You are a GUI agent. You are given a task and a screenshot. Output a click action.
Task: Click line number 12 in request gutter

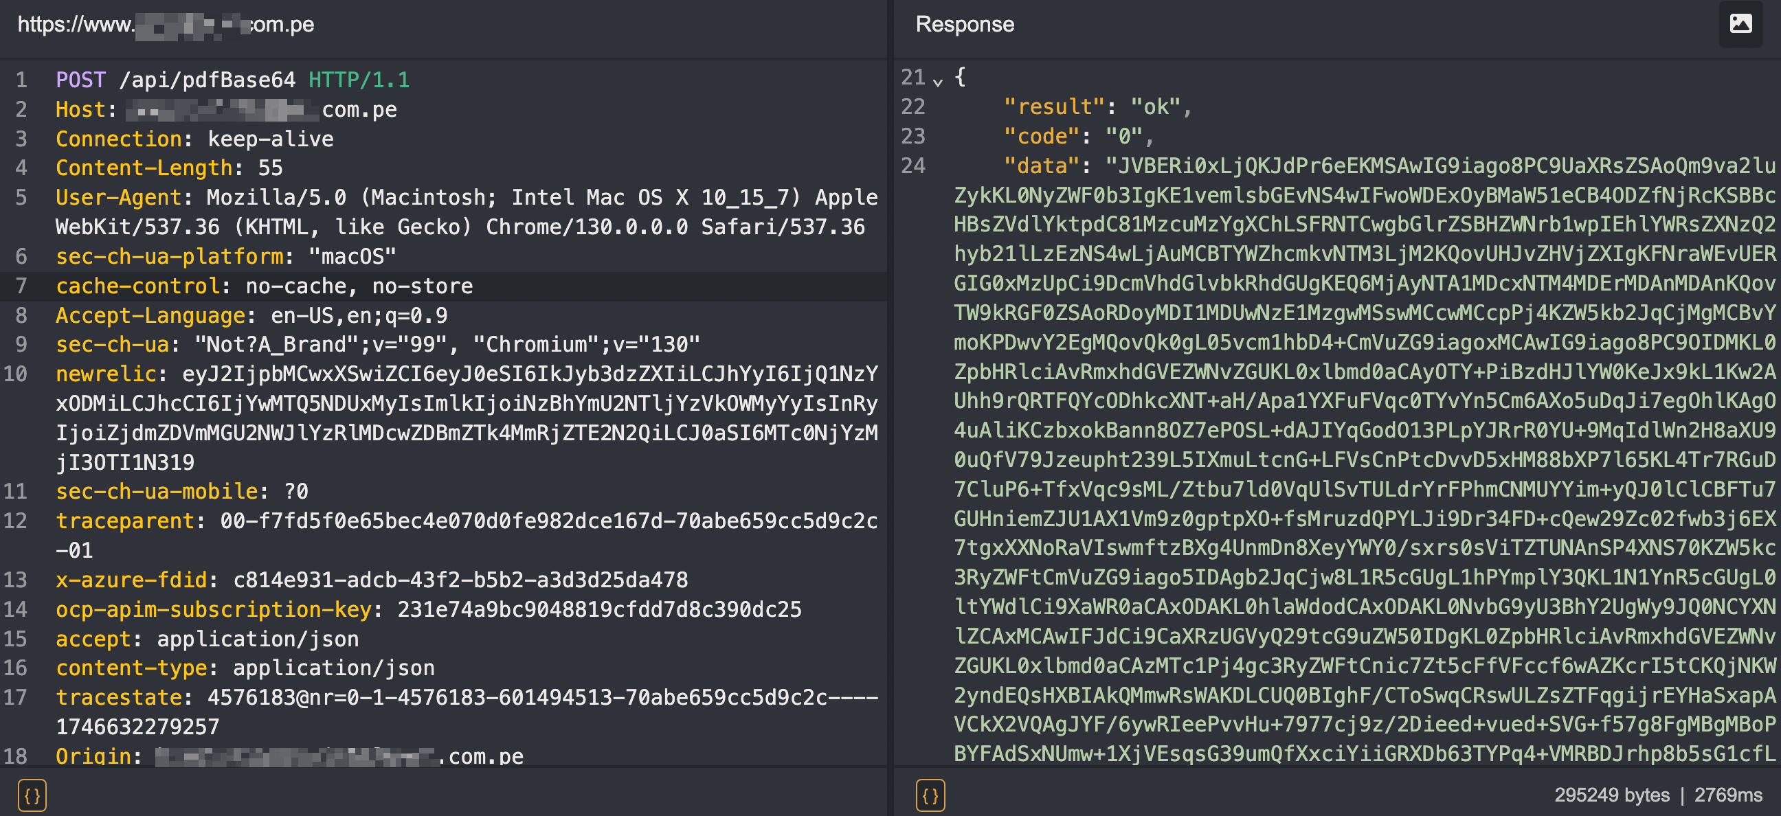coord(16,521)
